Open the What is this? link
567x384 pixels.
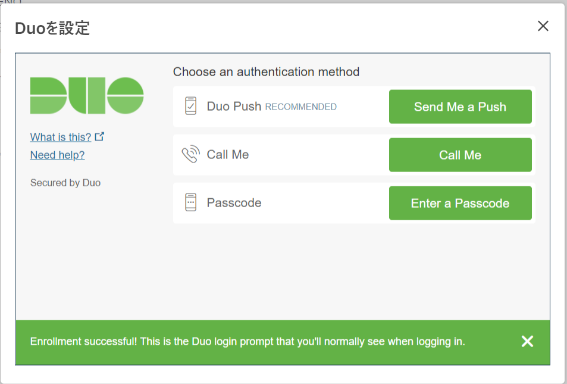coord(61,138)
